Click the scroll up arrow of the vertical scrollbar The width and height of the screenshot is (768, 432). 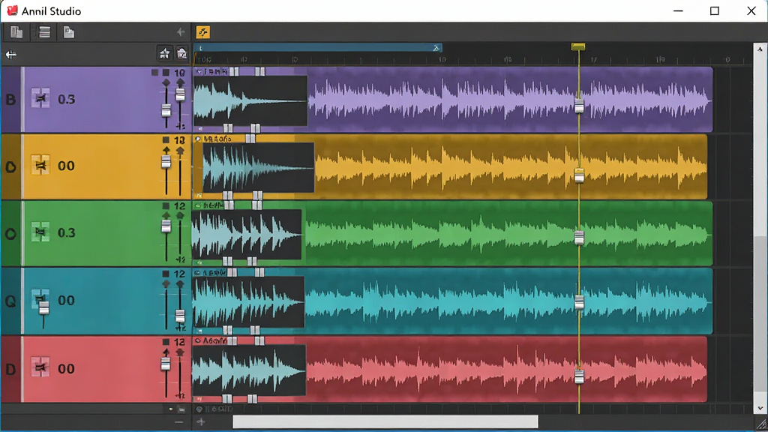pos(760,49)
